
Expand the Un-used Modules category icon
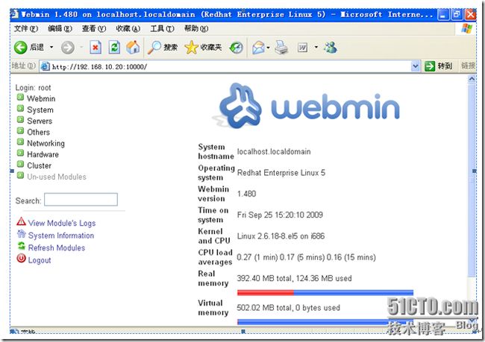tap(20, 175)
